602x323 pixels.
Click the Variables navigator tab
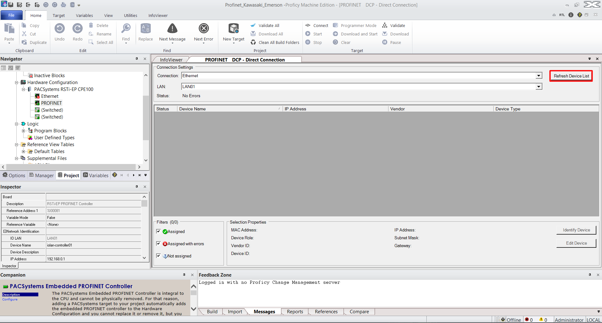(x=95, y=175)
